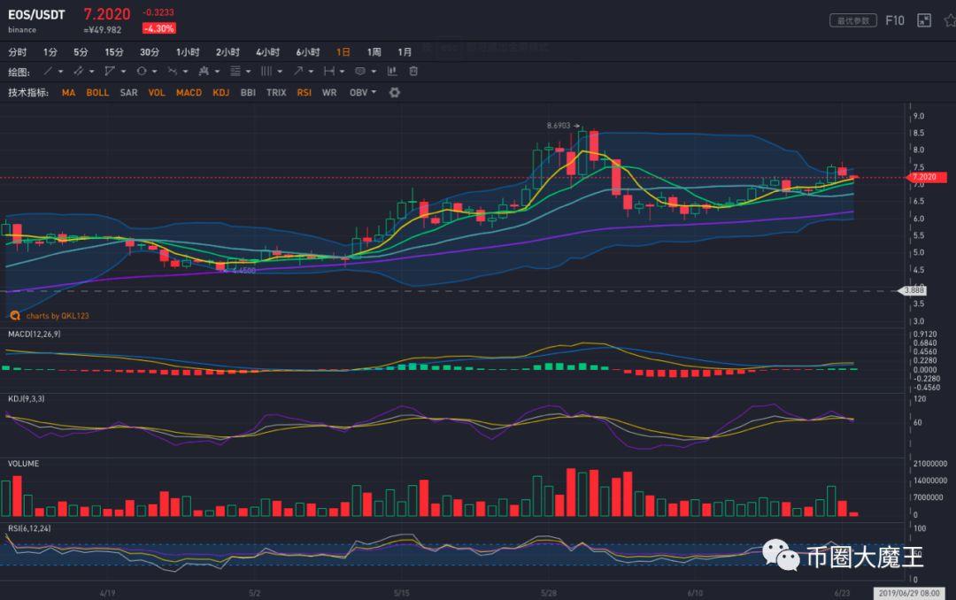Expand the horizontal lines tool dropdown

[x=249, y=72]
